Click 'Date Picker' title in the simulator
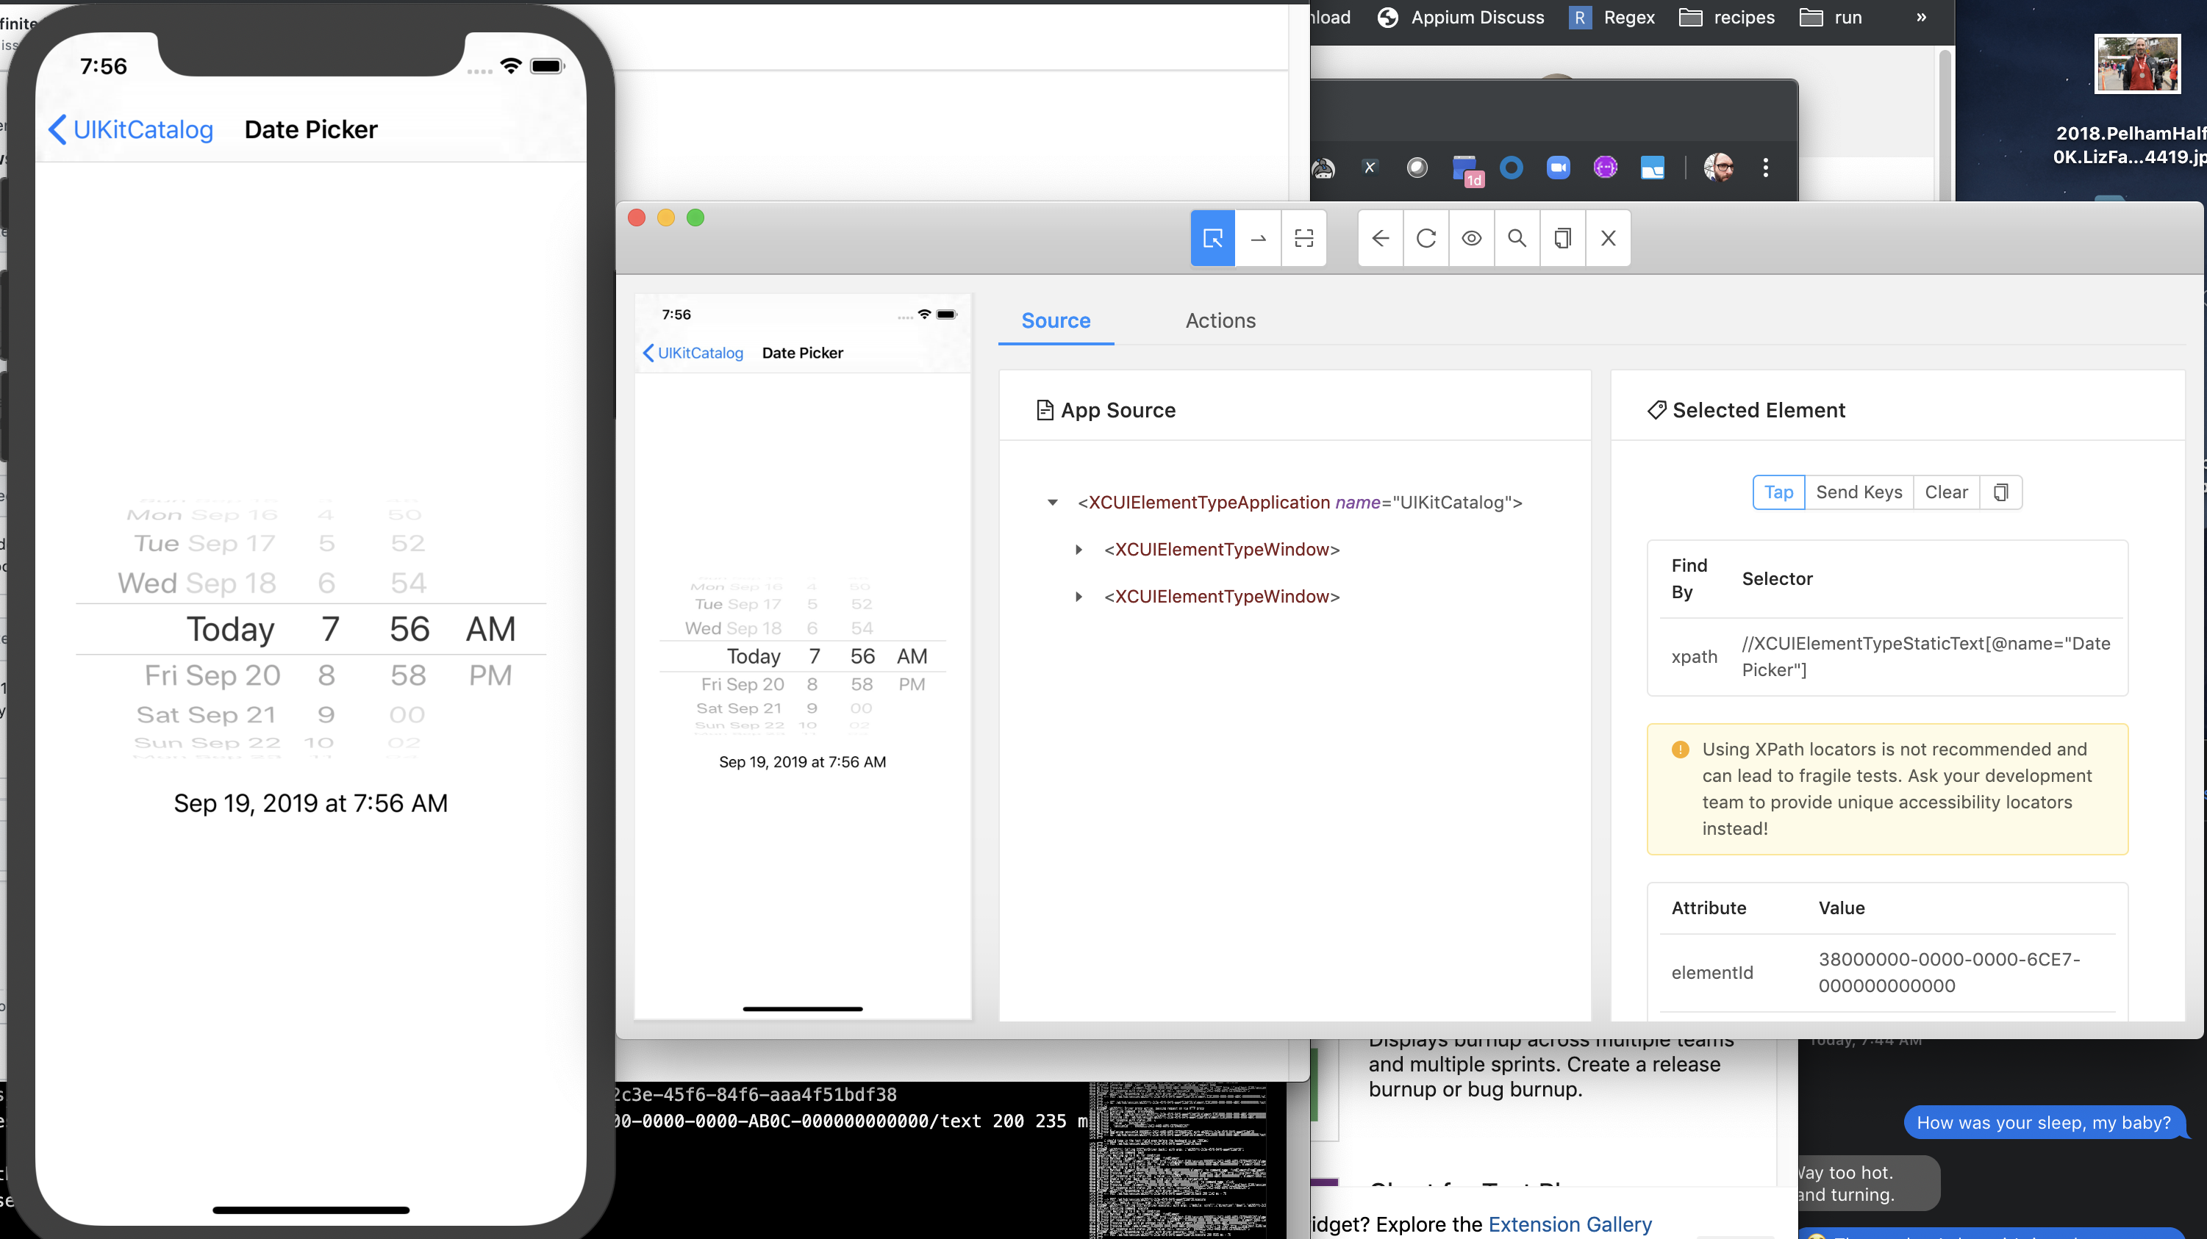This screenshot has height=1239, width=2207. [311, 129]
